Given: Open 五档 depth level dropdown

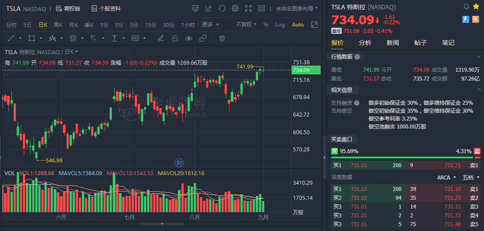Looking at the screenshot, I should [x=471, y=177].
